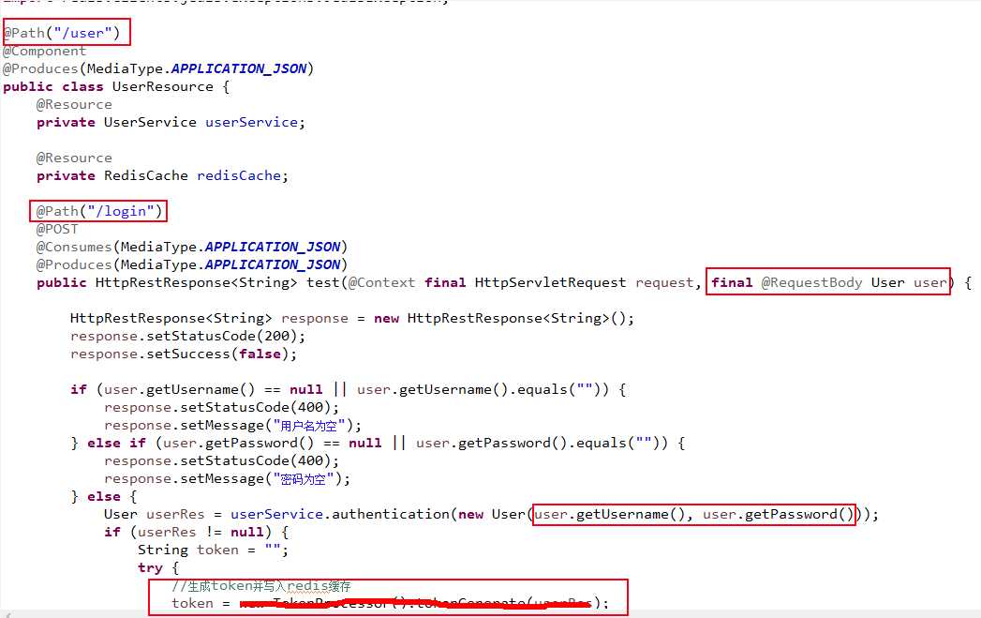Click the @RequestBody annotation
This screenshot has height=618, width=981.
(x=811, y=282)
